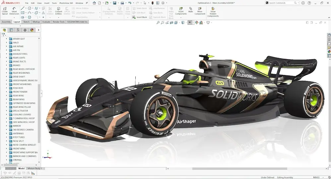
Task: Click the Create Layout tool
Action: tap(5, 11)
